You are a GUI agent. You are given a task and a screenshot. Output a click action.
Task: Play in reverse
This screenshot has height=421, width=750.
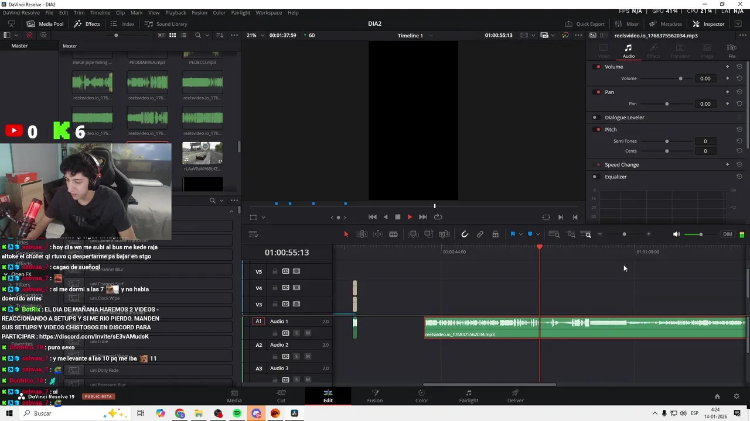click(x=385, y=217)
